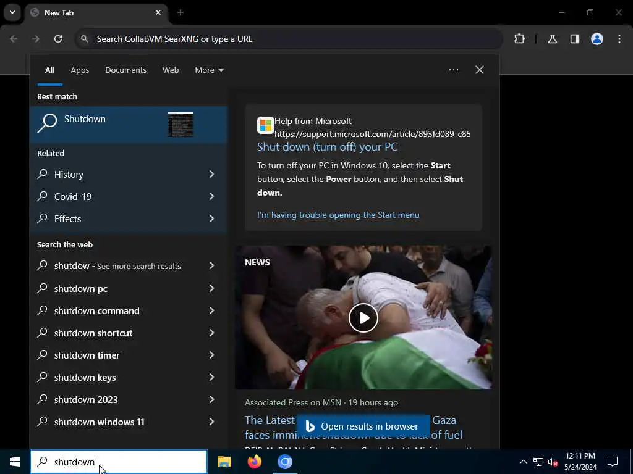
Task: Expand the Effects result arrow
Action: (211, 218)
